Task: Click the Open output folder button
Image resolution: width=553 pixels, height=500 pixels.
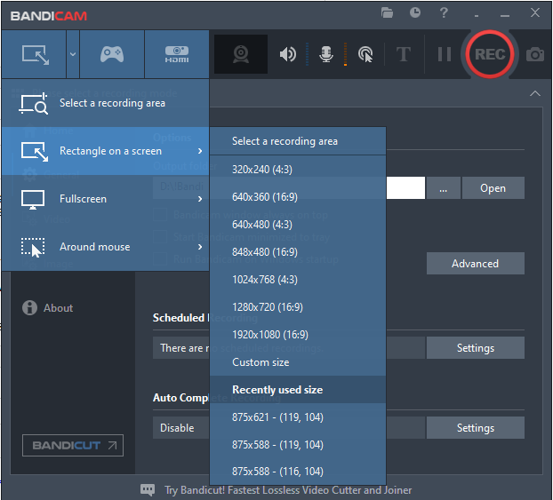Action: 493,187
